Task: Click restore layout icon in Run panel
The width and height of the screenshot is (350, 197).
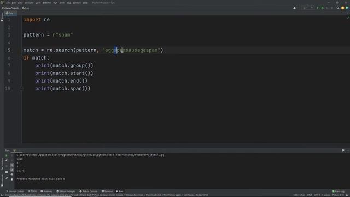Action: 7,172
